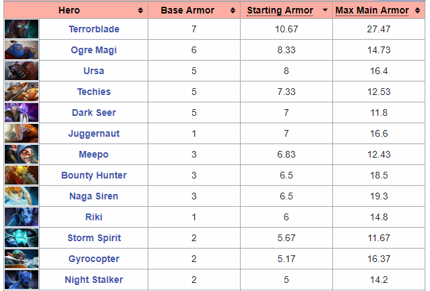Sort by Max Main Armor arrows
Screen dimensions: 430x291
coord(418,10)
